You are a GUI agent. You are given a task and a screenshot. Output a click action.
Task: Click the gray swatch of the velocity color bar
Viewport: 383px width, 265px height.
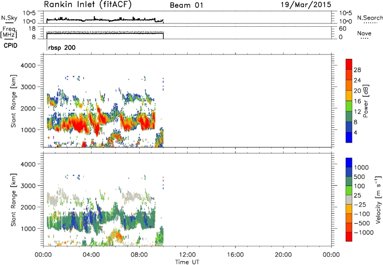(x=349, y=200)
